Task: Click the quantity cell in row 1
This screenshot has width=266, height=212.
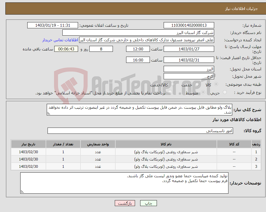Action: pos(63,152)
